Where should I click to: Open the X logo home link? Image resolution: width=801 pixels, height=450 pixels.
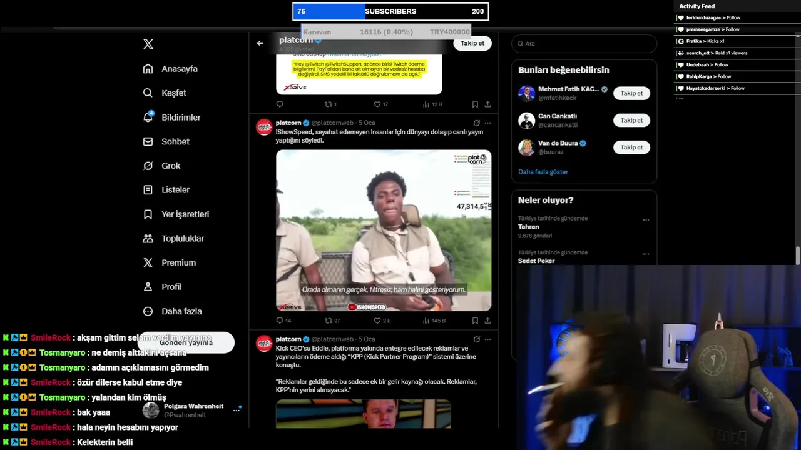[148, 44]
